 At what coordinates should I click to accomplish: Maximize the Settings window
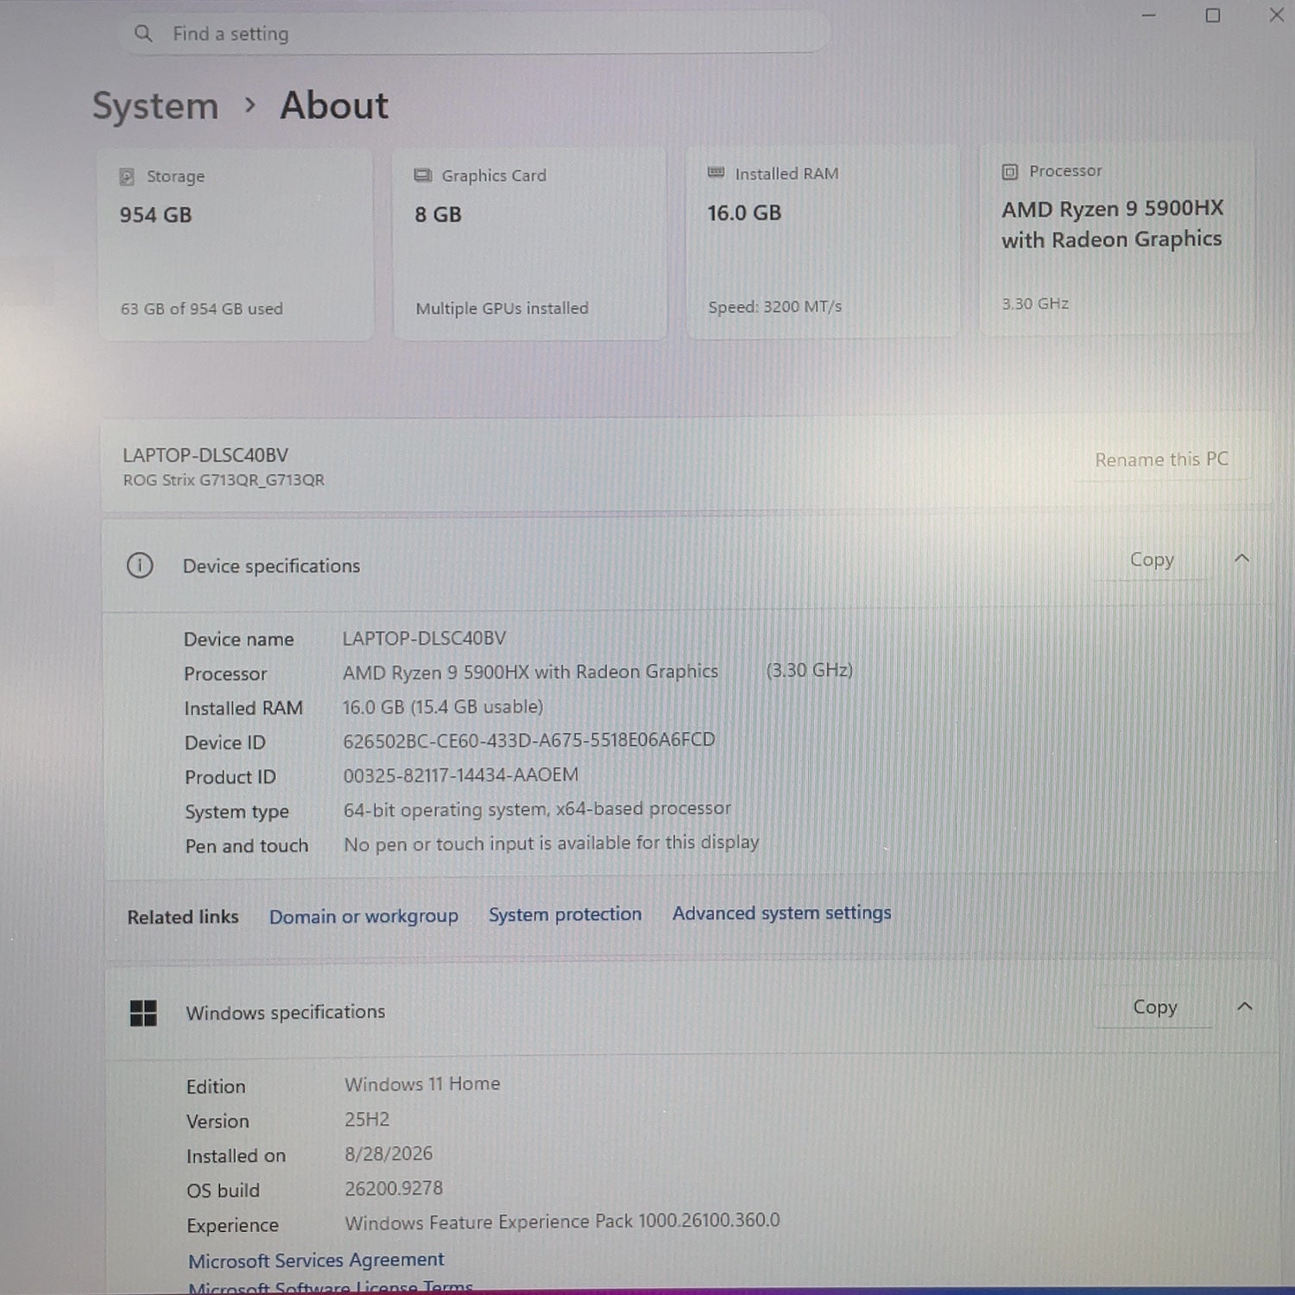(1213, 16)
